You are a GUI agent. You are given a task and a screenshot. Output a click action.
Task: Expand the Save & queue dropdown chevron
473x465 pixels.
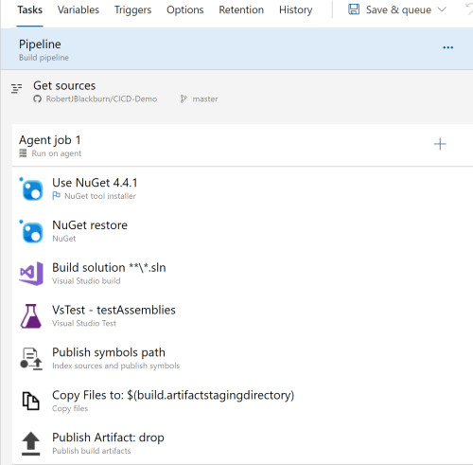[442, 9]
